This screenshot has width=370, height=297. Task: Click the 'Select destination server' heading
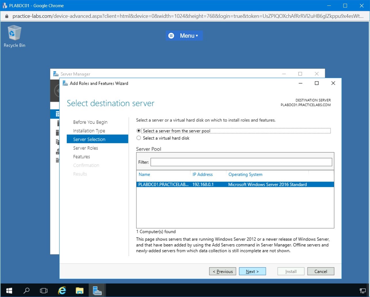110,103
